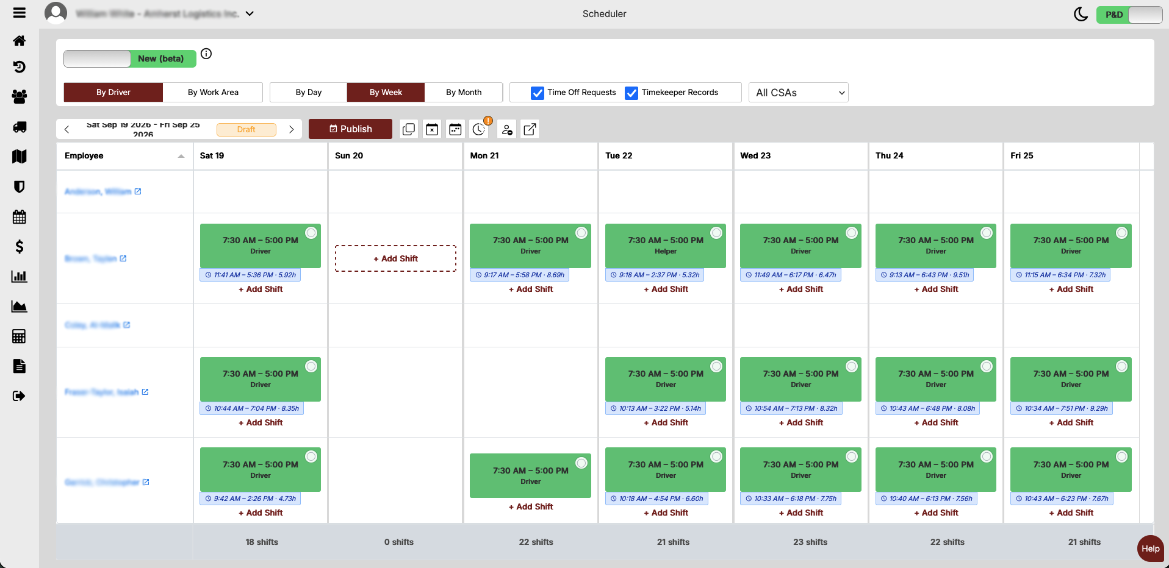This screenshot has height=568, width=1169.
Task: Switch to By Work Area view
Action: (x=213, y=93)
